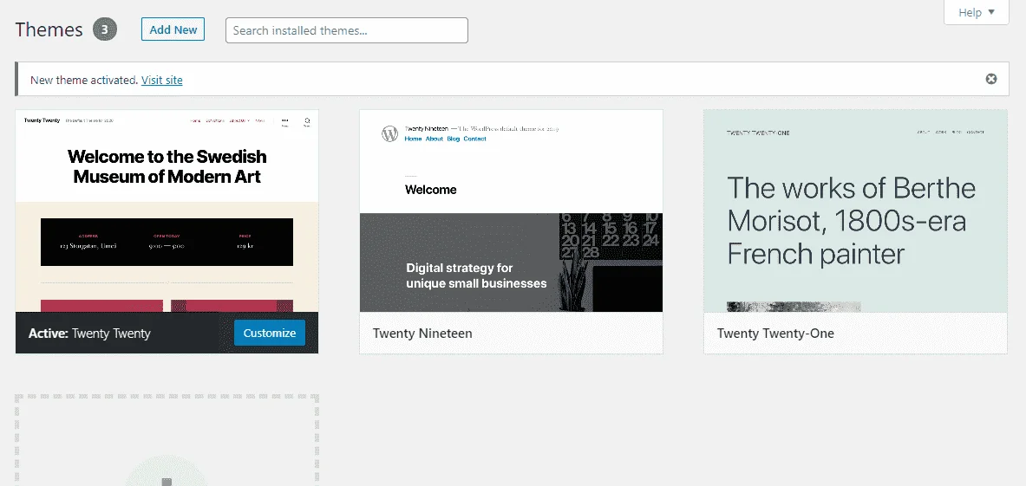The width and height of the screenshot is (1026, 486).
Task: Dismiss the "New theme activated" notice
Action: tap(991, 79)
